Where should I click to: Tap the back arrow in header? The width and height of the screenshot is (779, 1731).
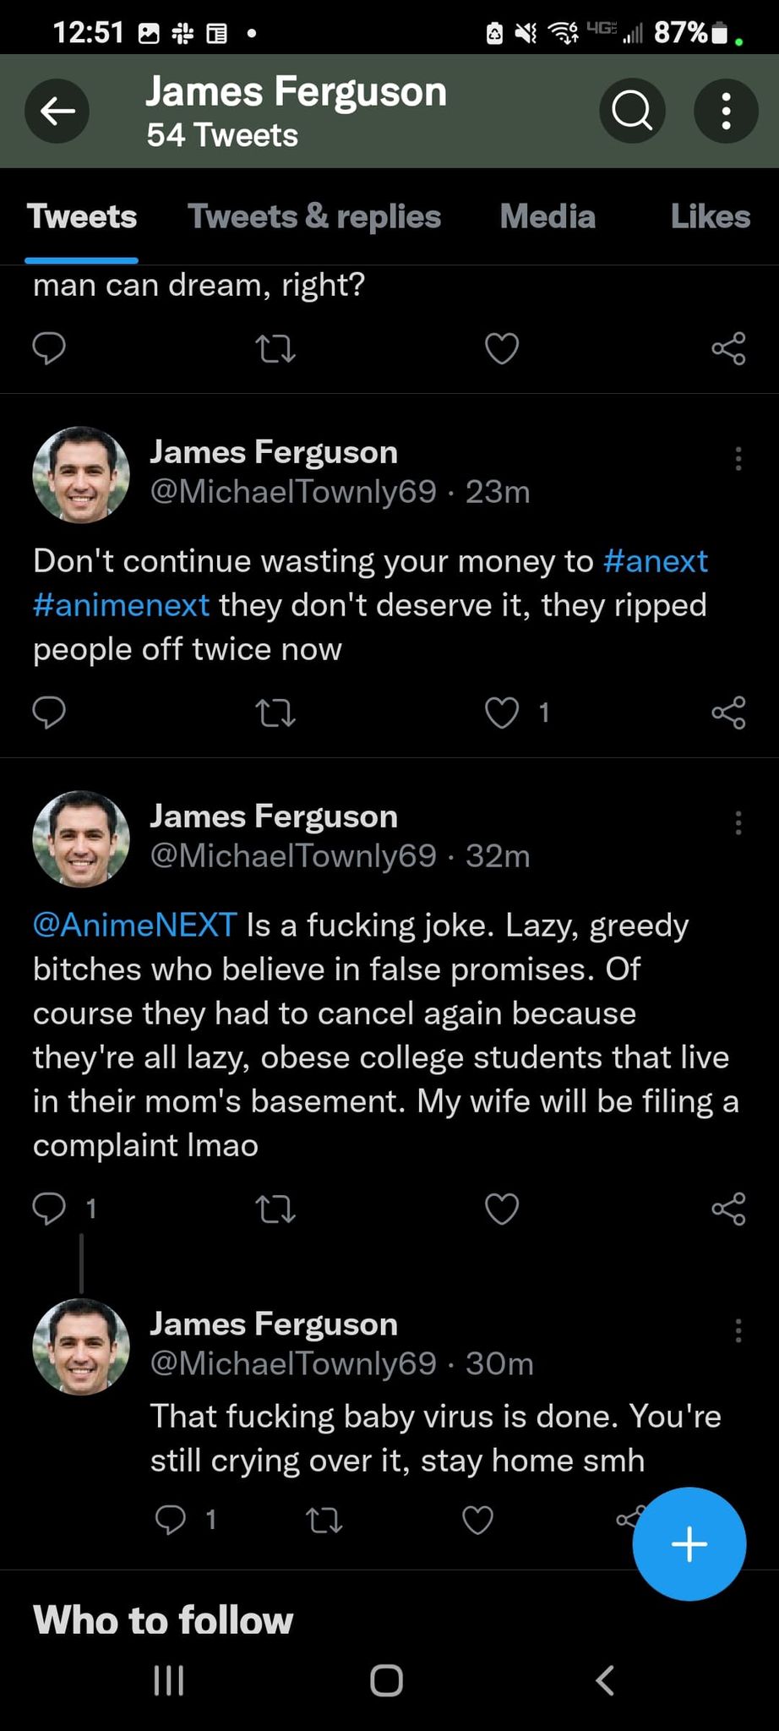pyautogui.click(x=57, y=111)
